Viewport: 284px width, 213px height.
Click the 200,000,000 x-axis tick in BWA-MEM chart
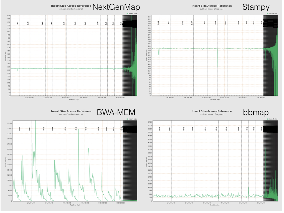(49, 203)
